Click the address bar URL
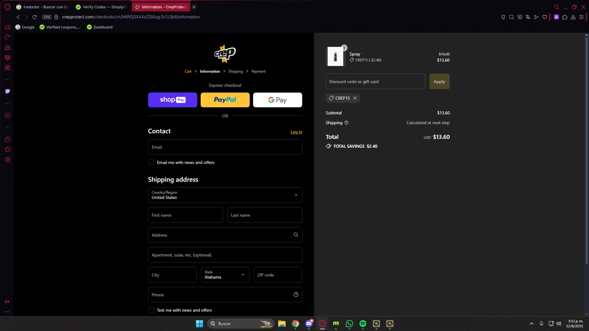589x331 pixels. (x=131, y=17)
